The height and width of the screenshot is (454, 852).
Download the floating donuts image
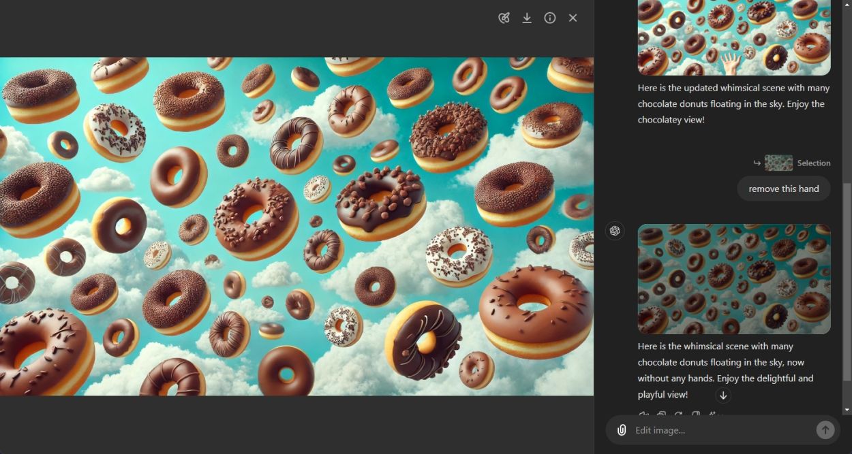point(527,18)
